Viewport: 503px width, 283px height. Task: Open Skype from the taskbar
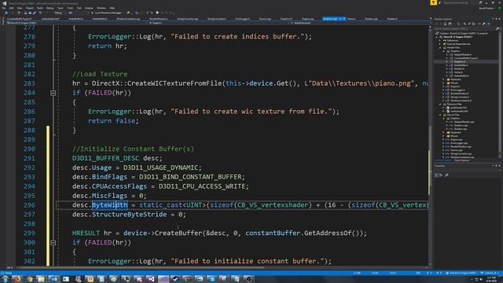click(x=212, y=279)
